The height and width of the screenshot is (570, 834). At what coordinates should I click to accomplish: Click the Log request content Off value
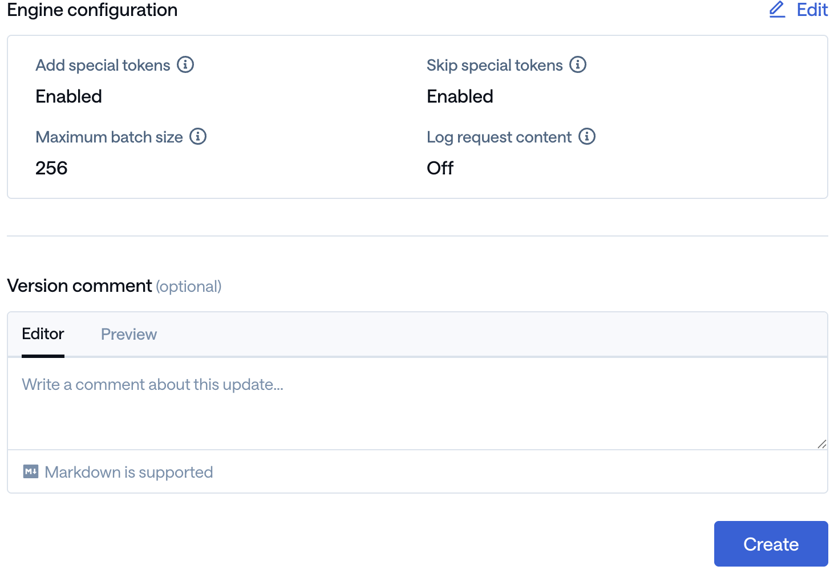pos(440,168)
